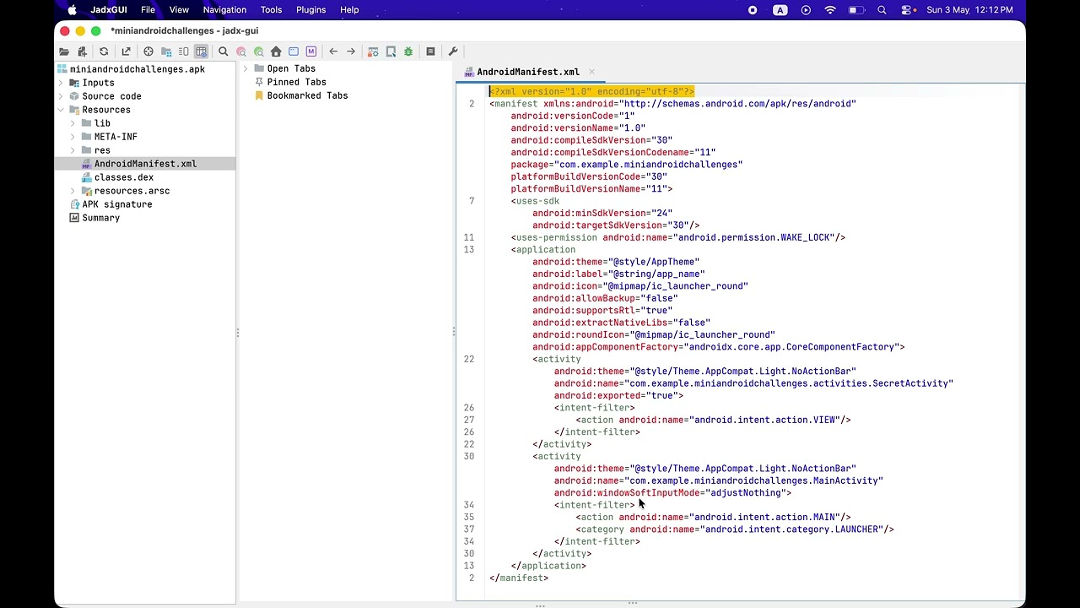Open Text search with magnifier icon
This screenshot has width=1080, height=608.
[x=224, y=52]
